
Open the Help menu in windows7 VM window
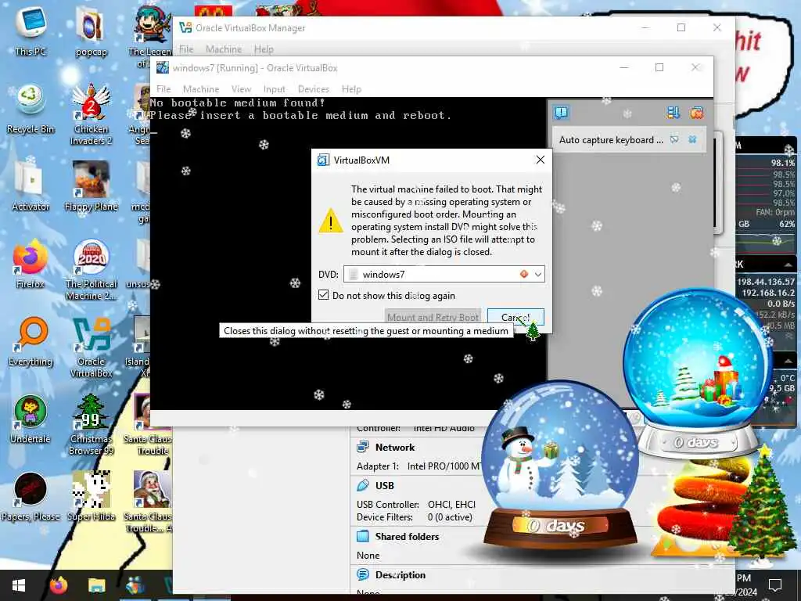351,89
